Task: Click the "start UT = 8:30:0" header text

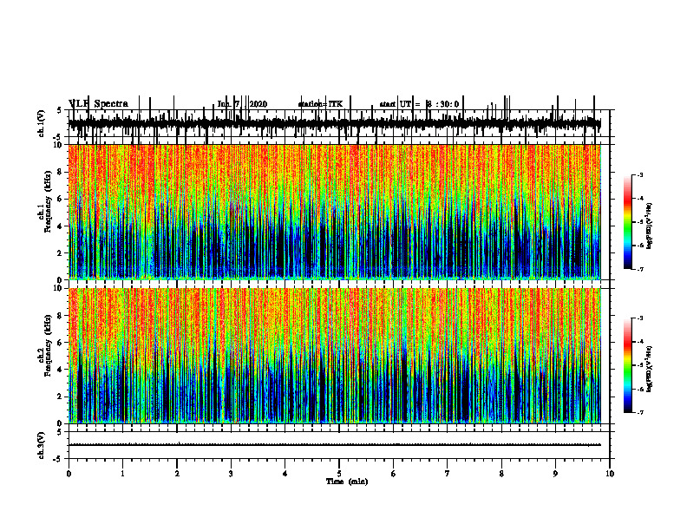Action: (x=419, y=104)
